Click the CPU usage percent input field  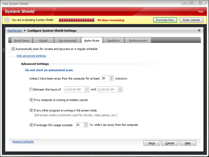tap(80, 125)
